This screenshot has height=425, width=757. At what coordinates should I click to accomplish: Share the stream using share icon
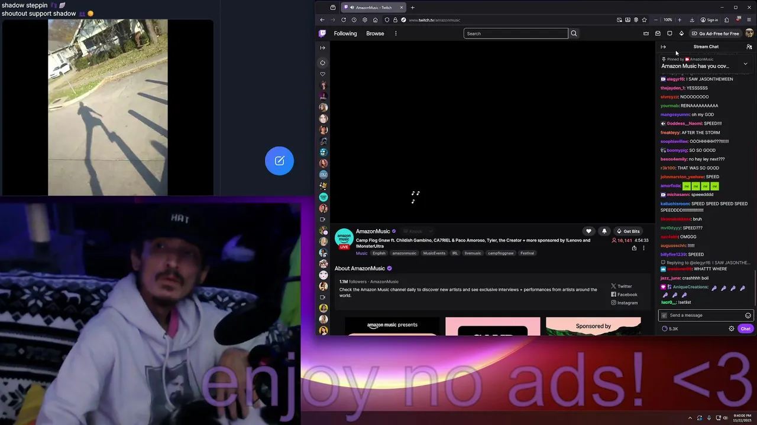tap(634, 248)
